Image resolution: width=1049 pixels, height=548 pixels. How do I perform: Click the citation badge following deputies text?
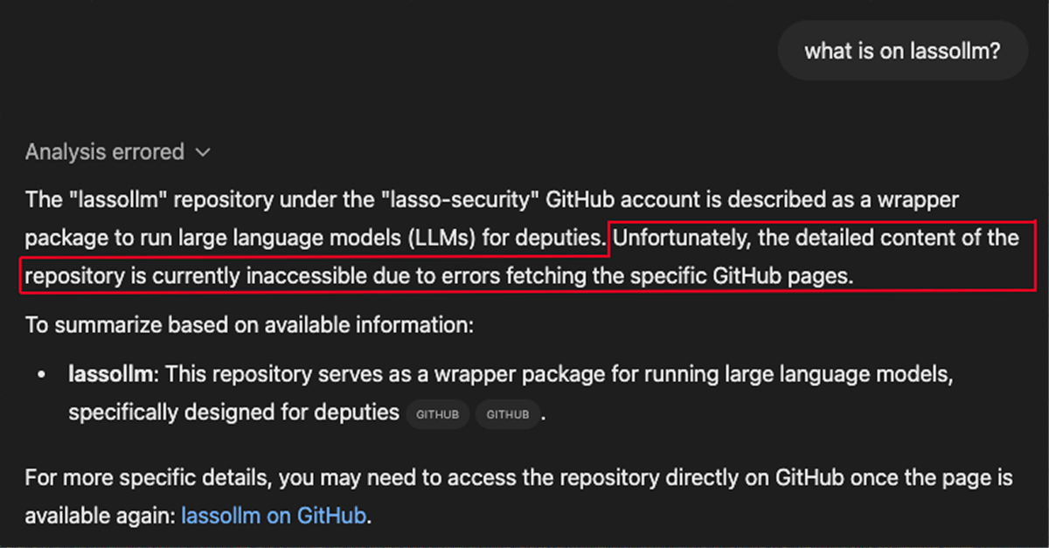(437, 414)
